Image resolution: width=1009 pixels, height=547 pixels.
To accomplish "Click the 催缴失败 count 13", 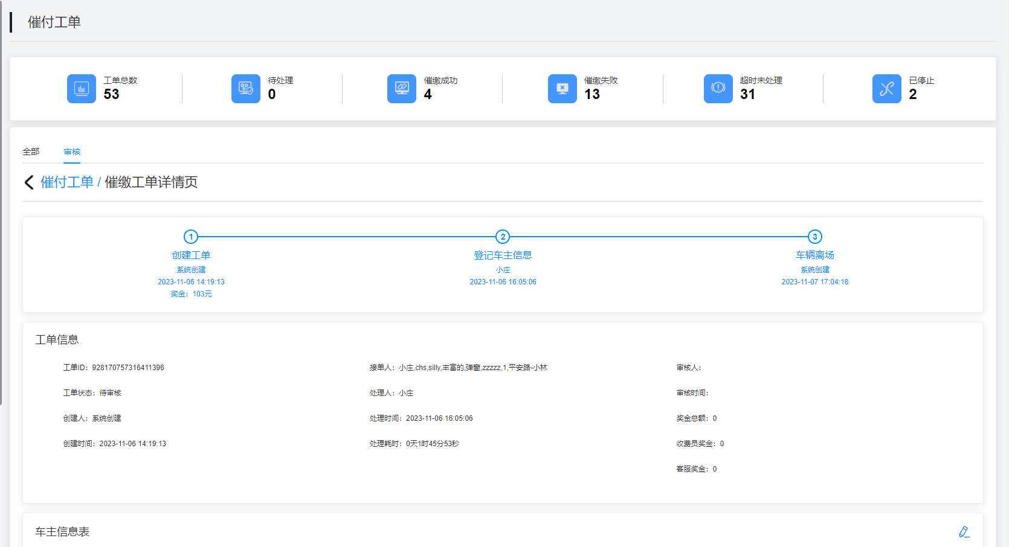I will tap(592, 94).
